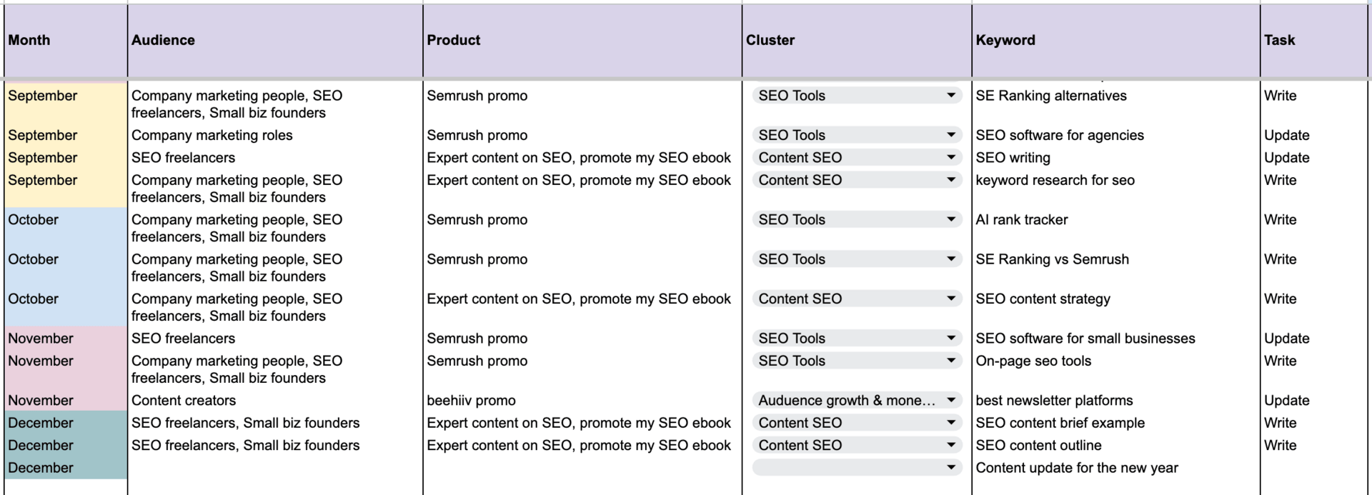
Task: Select the 'best newsletter platforms' keyword cell
Action: (1115, 401)
